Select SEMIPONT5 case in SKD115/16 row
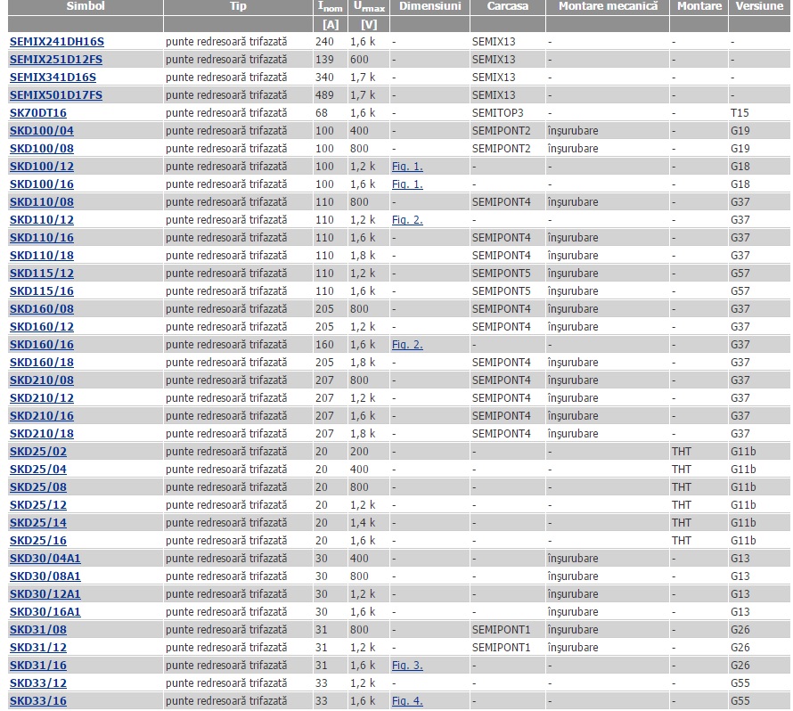Viewport: 793px width, 711px height. pyautogui.click(x=501, y=291)
